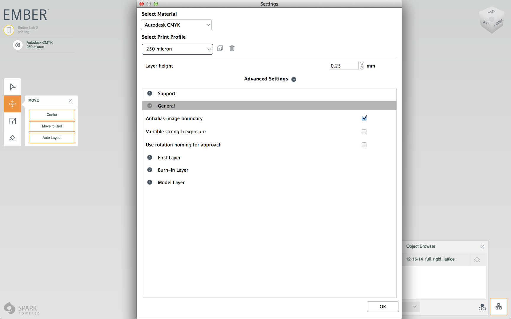
Task: Click the Layer height stepper arrows
Action: [362, 66]
